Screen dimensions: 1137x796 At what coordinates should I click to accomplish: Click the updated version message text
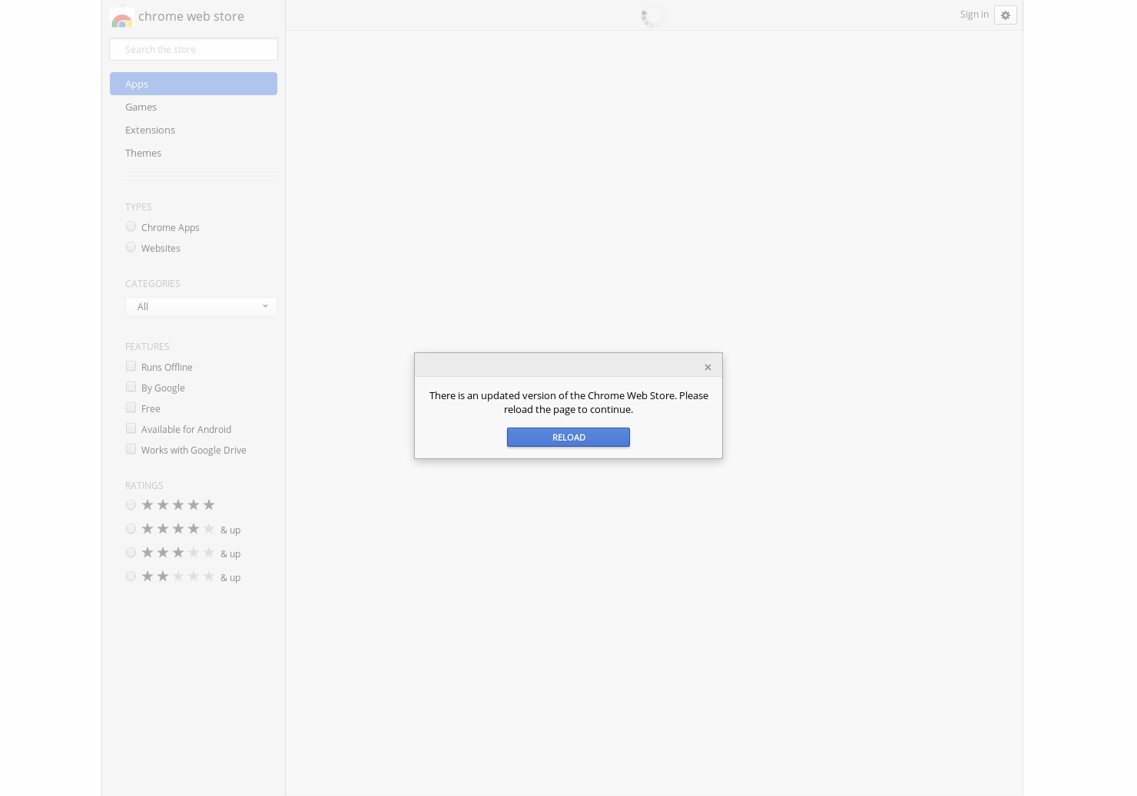(x=568, y=402)
